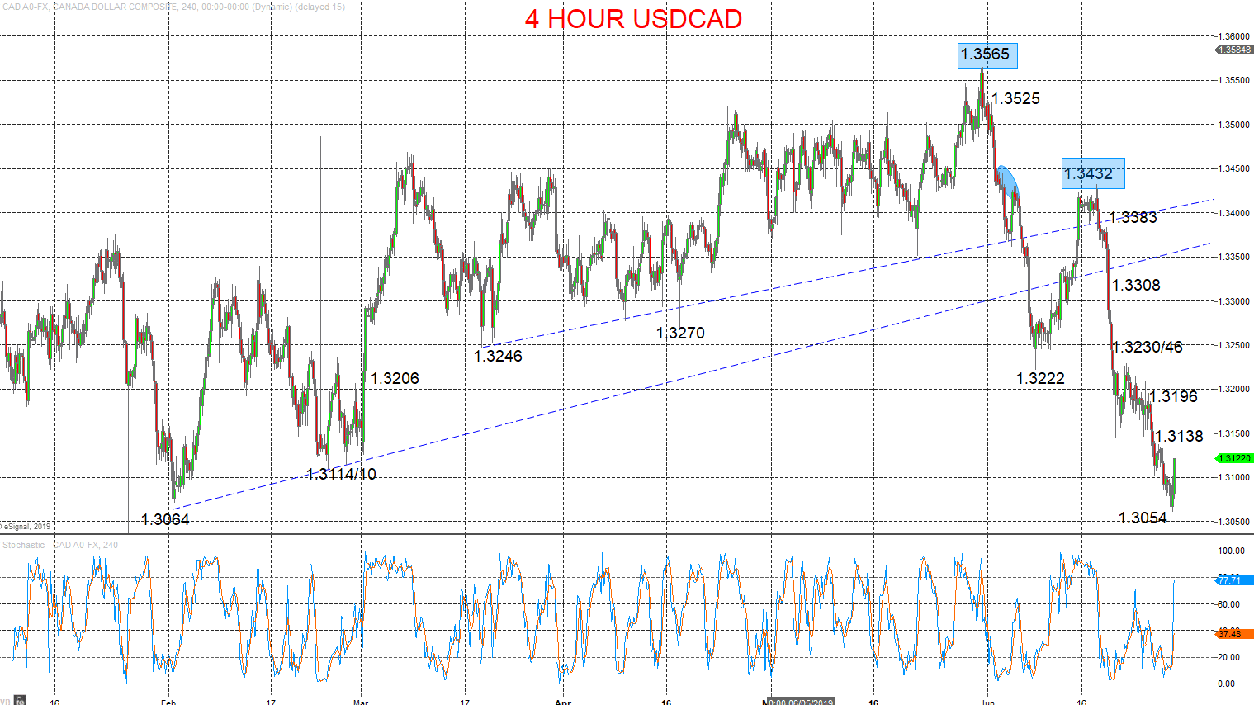Select the highlighted 1.3565 high label
The image size is (1254, 705).
(987, 54)
